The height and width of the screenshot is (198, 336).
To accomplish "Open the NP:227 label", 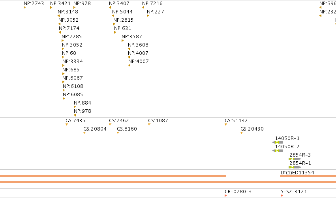I will point(156,12).
